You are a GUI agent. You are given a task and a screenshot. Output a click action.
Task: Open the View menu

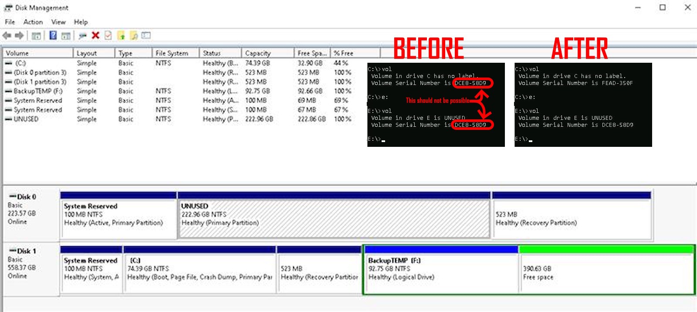(x=58, y=22)
